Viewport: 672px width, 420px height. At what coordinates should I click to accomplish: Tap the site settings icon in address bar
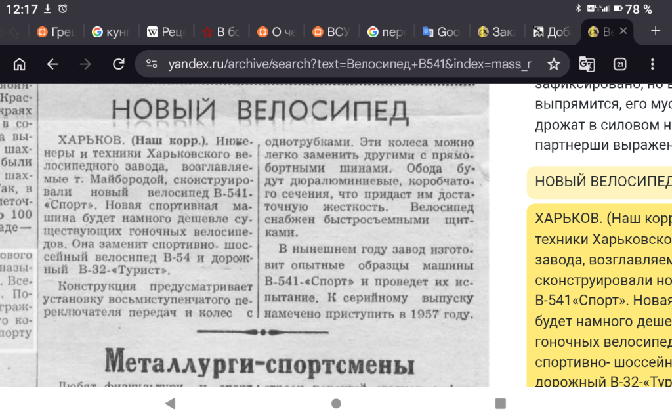pyautogui.click(x=152, y=64)
